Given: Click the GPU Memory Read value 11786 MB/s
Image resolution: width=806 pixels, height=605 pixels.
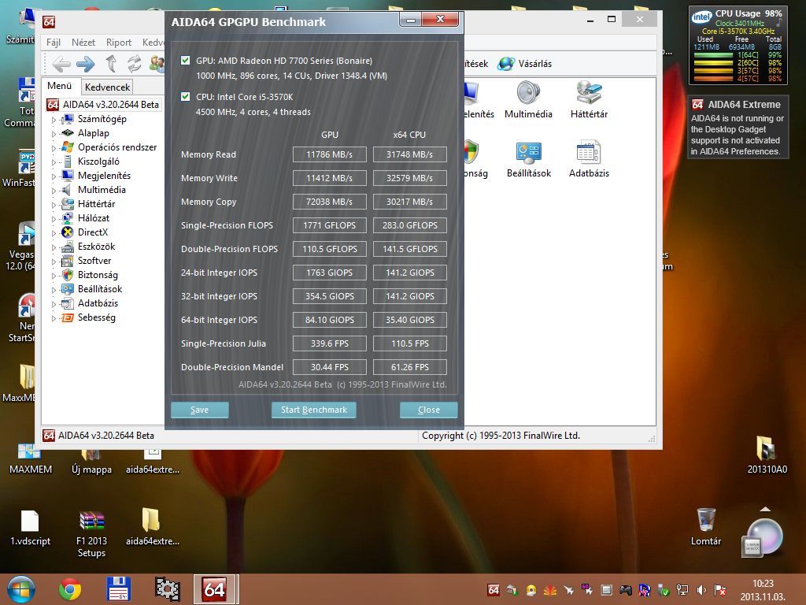Looking at the screenshot, I should pos(330,154).
